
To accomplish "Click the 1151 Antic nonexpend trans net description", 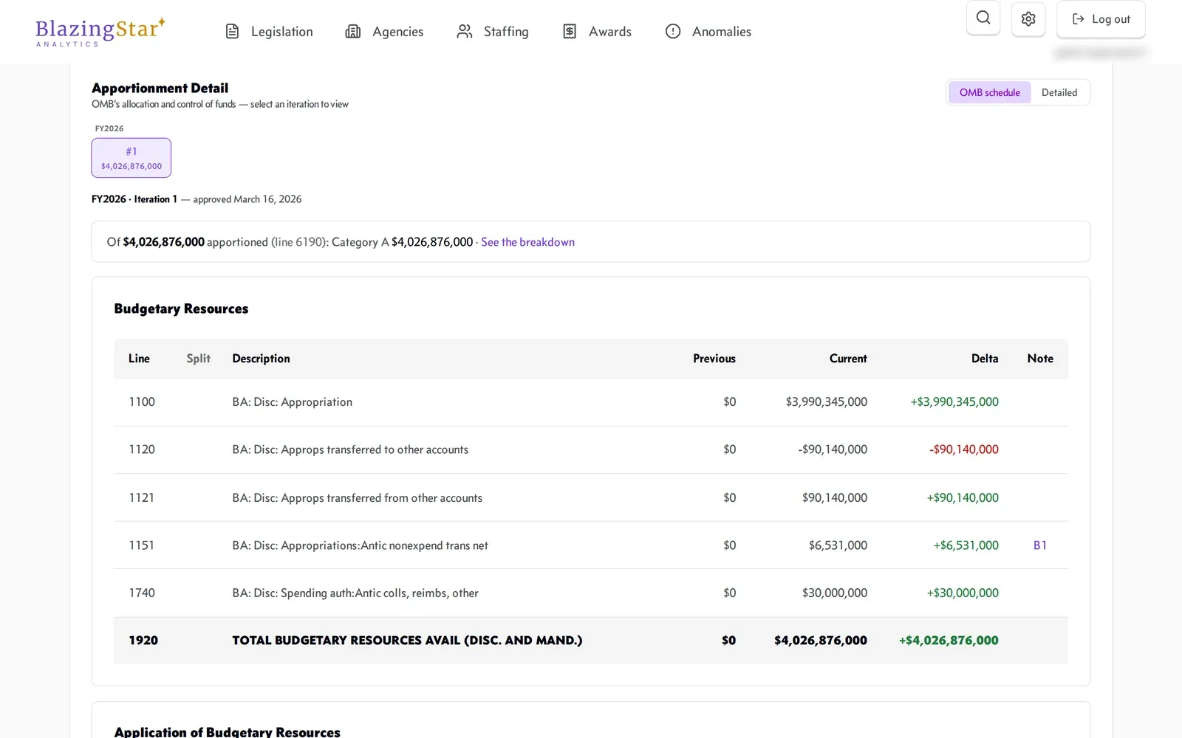I will coord(360,545).
